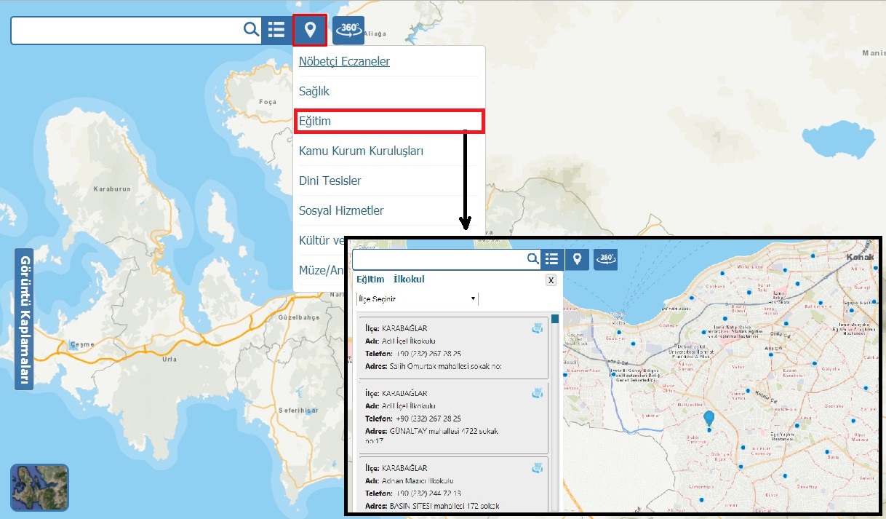The image size is (886, 519).
Task: Select Dini Tesisler from the menu
Action: click(330, 181)
